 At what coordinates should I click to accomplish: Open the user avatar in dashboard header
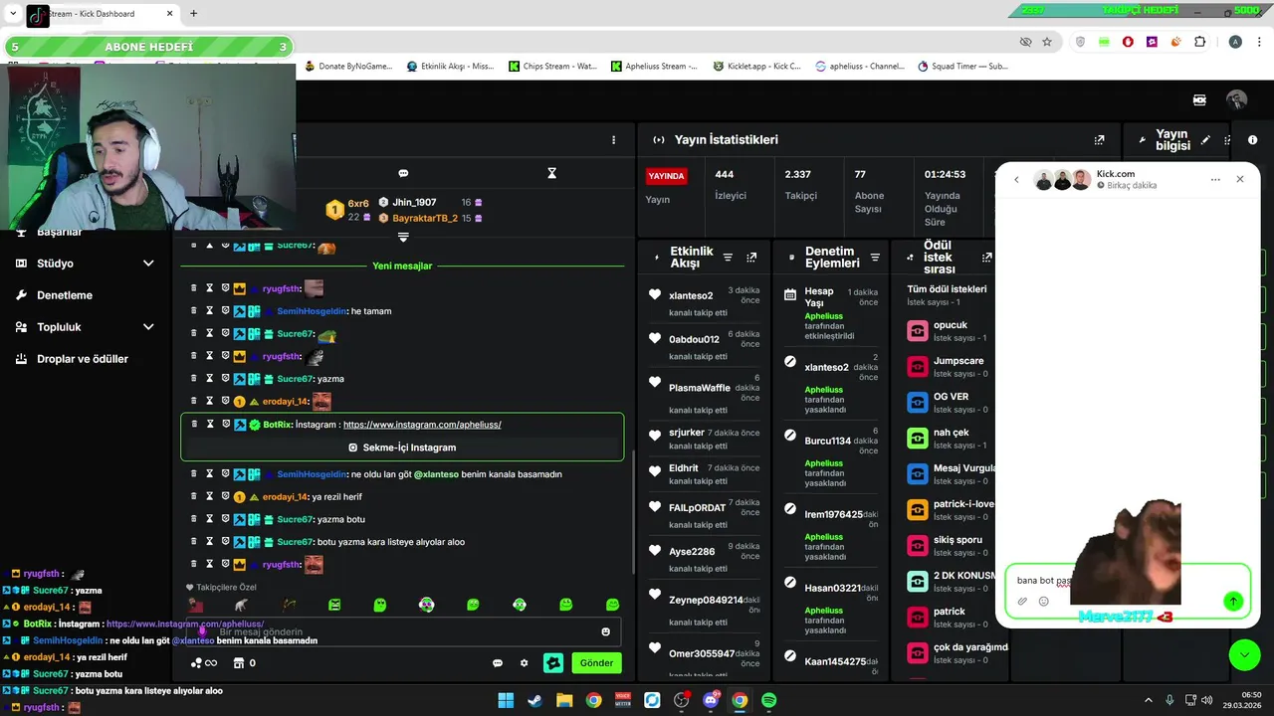click(x=1236, y=99)
